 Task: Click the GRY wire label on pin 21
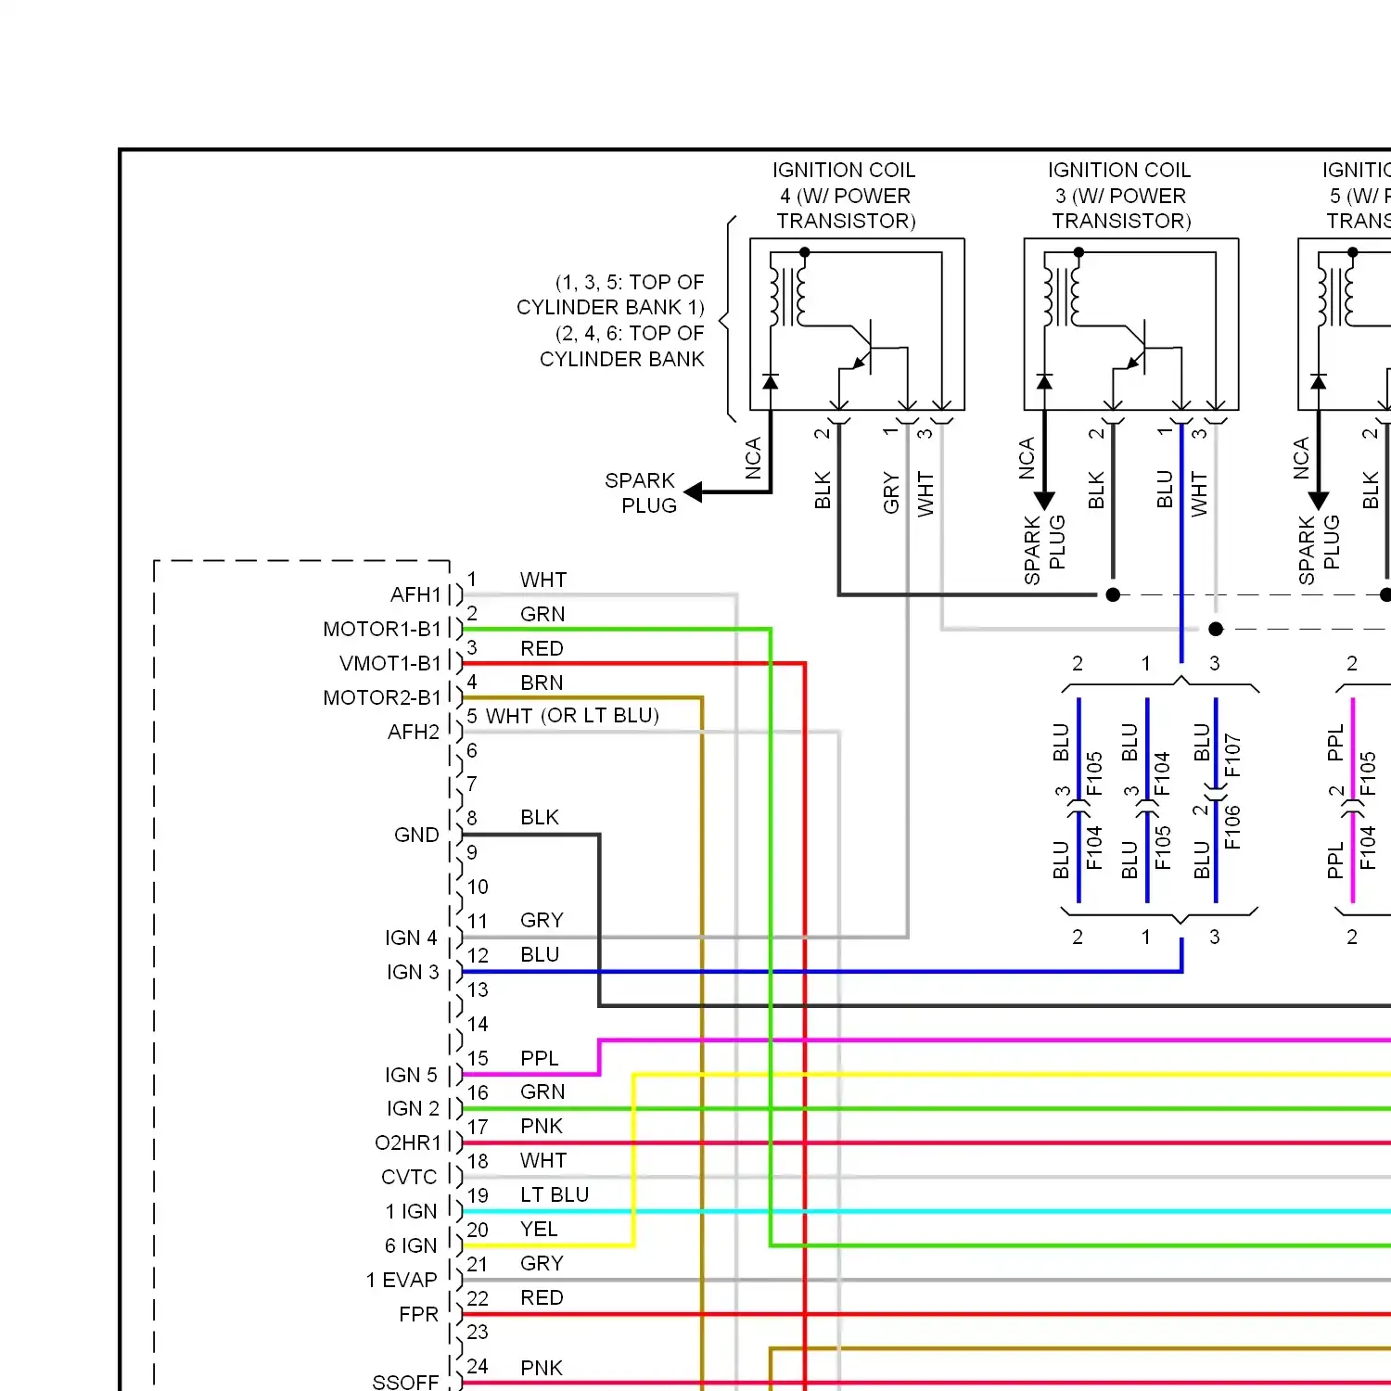(x=542, y=1263)
